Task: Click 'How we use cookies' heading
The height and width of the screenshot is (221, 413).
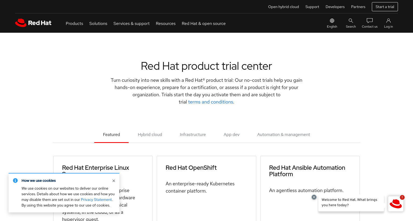Action: click(39, 181)
